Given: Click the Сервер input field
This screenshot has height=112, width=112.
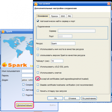Looking at the screenshot, I should pos(77,31).
